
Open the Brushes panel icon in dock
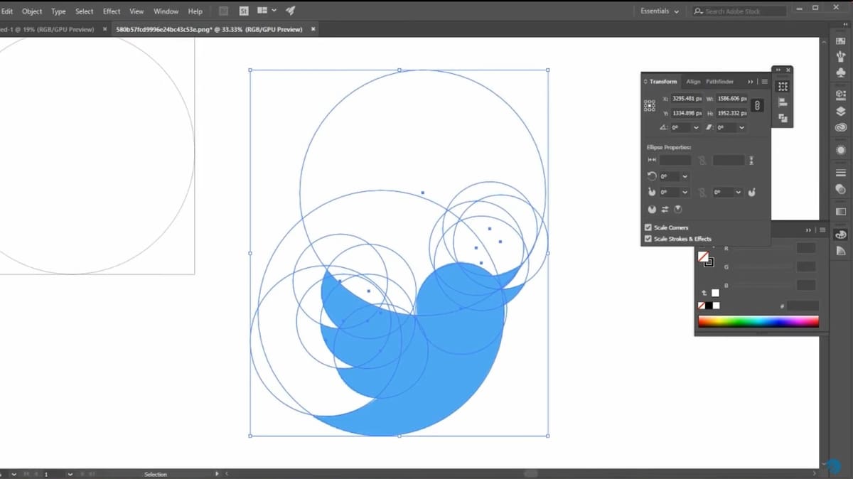click(x=841, y=56)
